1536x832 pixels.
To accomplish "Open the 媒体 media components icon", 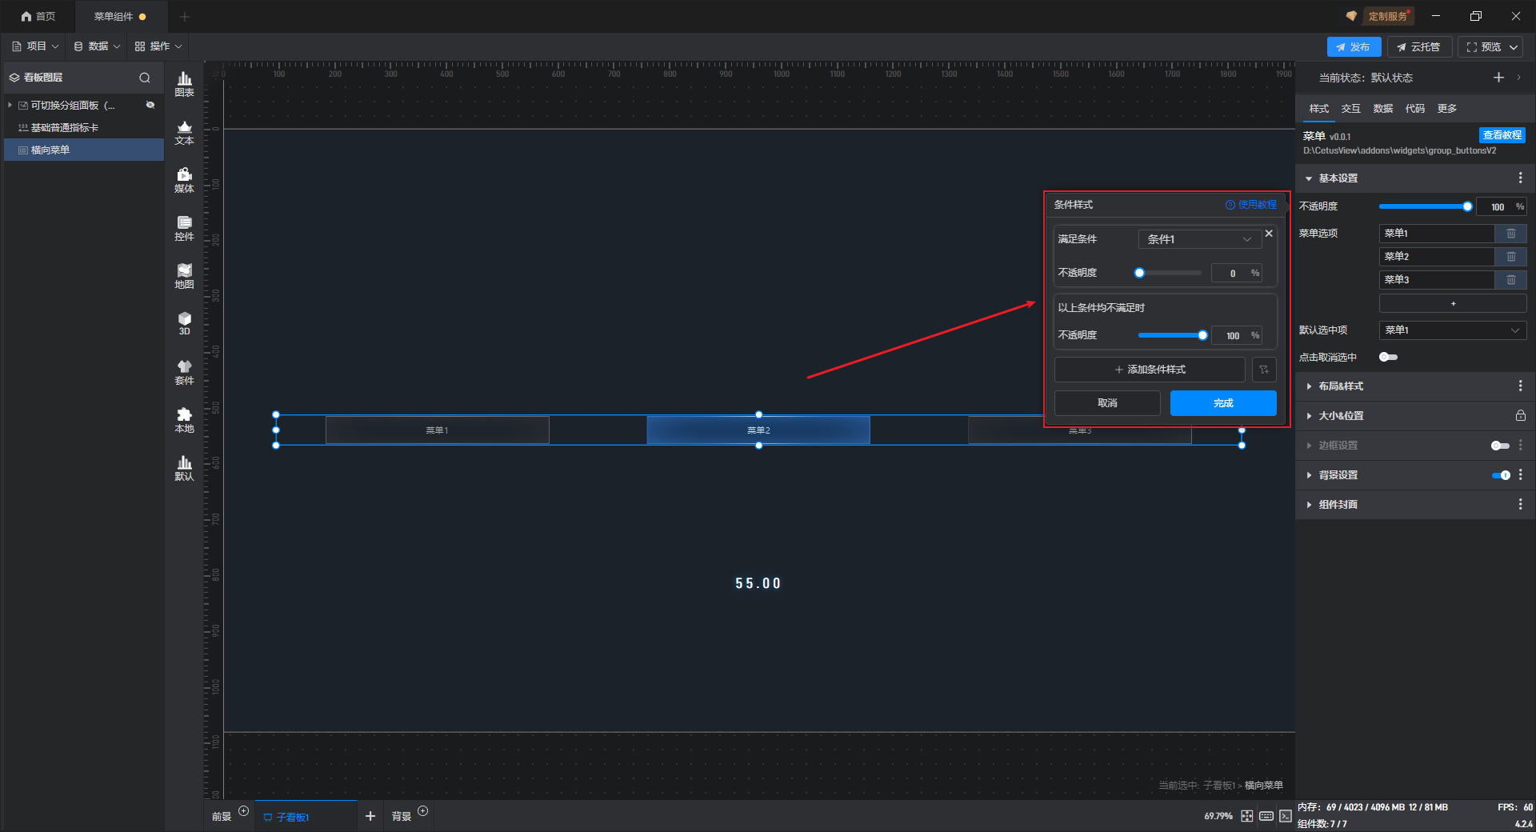I will pyautogui.click(x=184, y=179).
